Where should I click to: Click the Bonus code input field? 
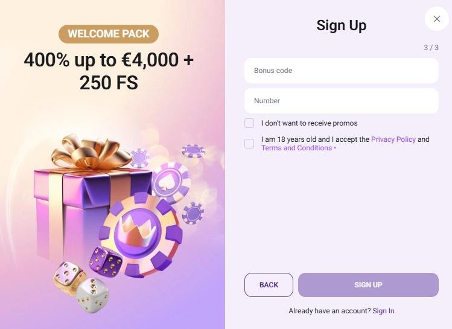pyautogui.click(x=341, y=71)
